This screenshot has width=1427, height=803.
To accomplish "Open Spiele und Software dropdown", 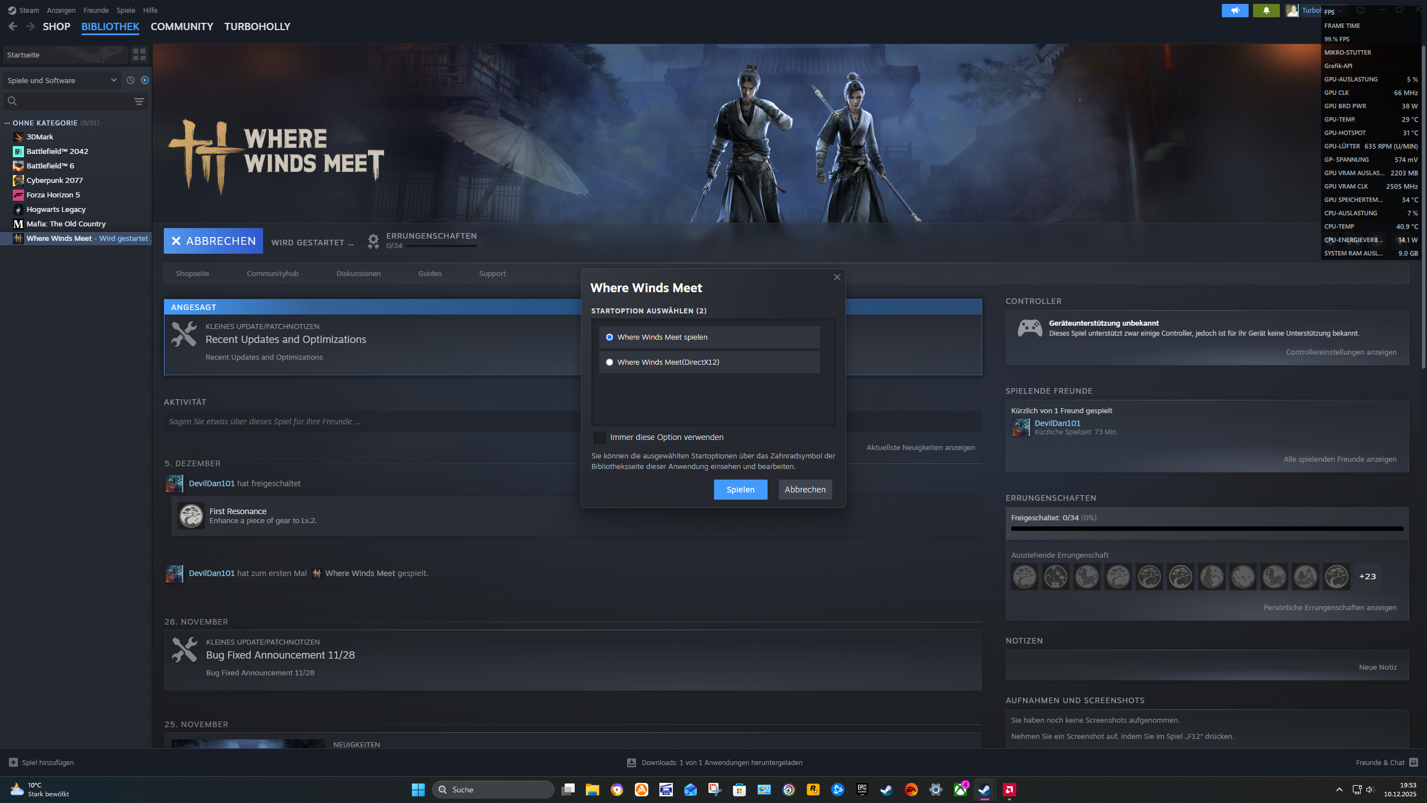I will 61,80.
